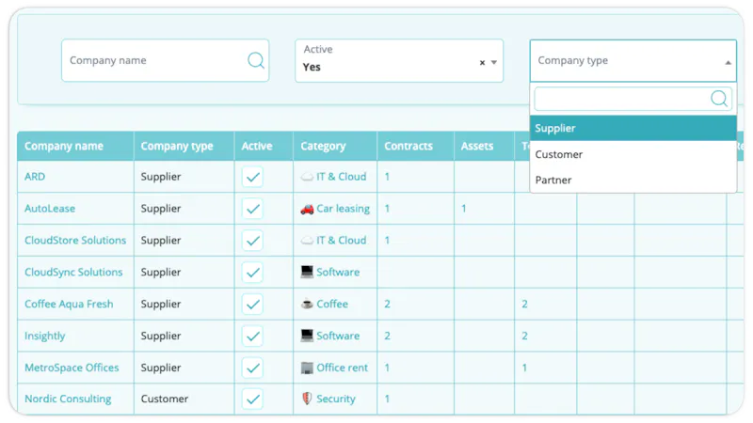Select Partner in Company type list
This screenshot has height=423, width=753.
pyautogui.click(x=633, y=180)
